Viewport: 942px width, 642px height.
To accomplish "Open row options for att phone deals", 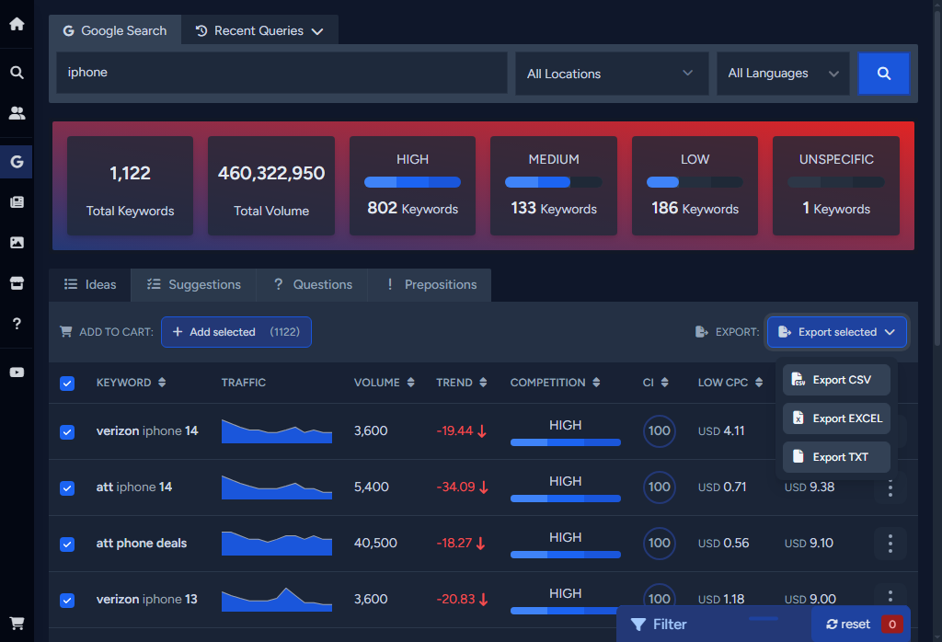I will point(890,544).
